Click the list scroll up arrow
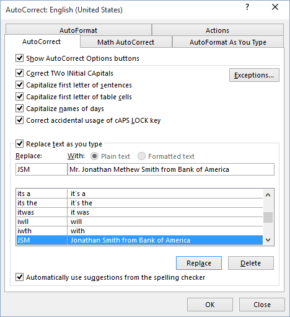Viewport: 290px width, 317px height. (x=268, y=195)
